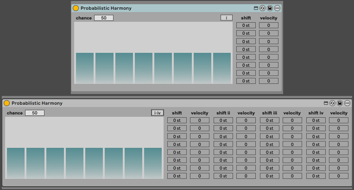Click save preset disk icon on upper device
The height and width of the screenshot is (190, 354).
(x=270, y=8)
